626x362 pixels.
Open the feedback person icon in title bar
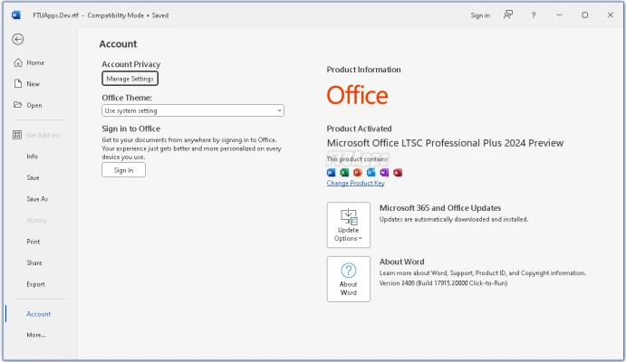click(508, 15)
